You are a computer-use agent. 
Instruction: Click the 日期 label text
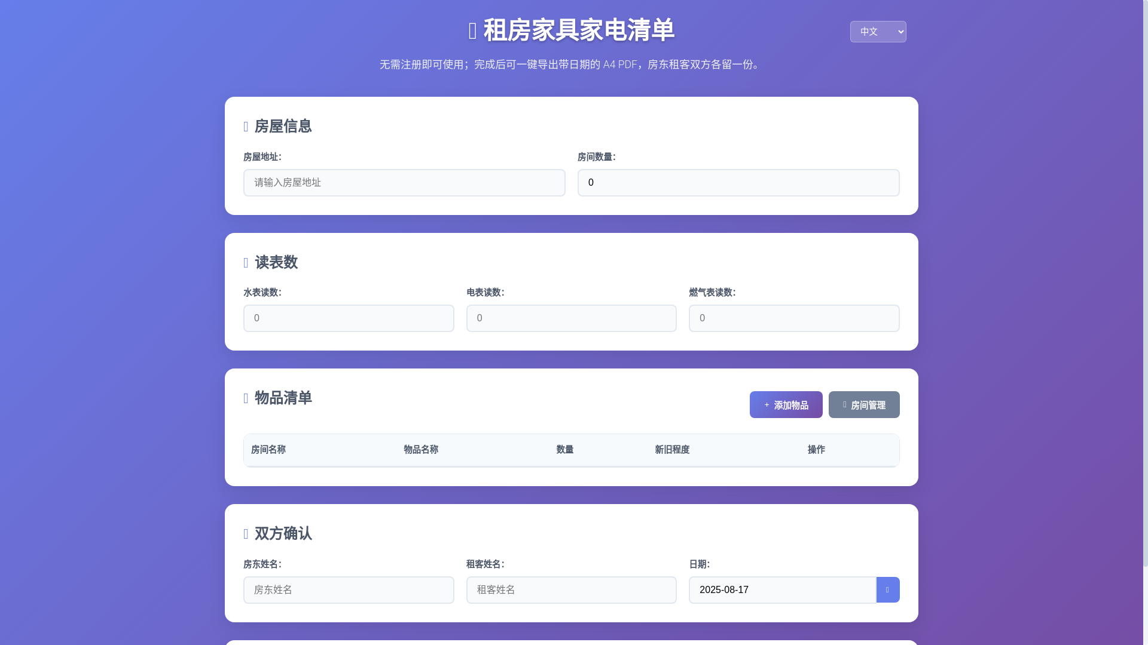(699, 564)
